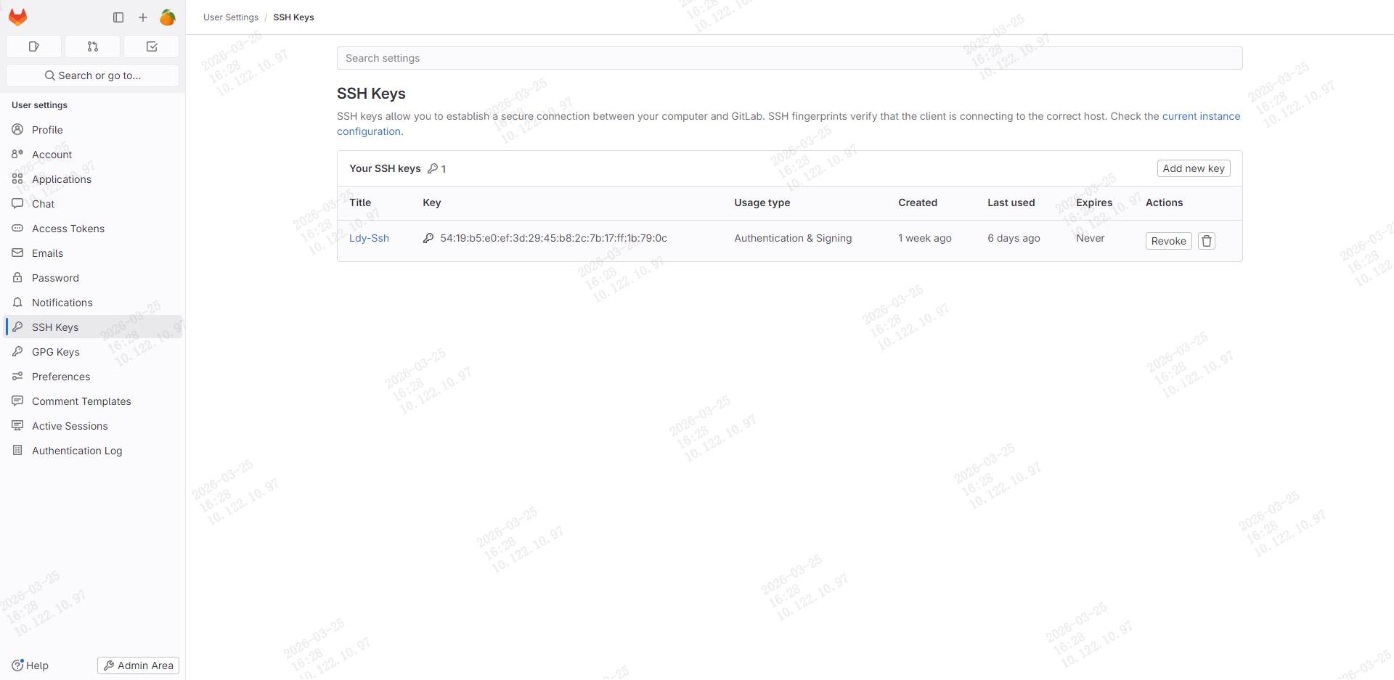Open the to-do list shortcut
1394x680 pixels.
(152, 46)
